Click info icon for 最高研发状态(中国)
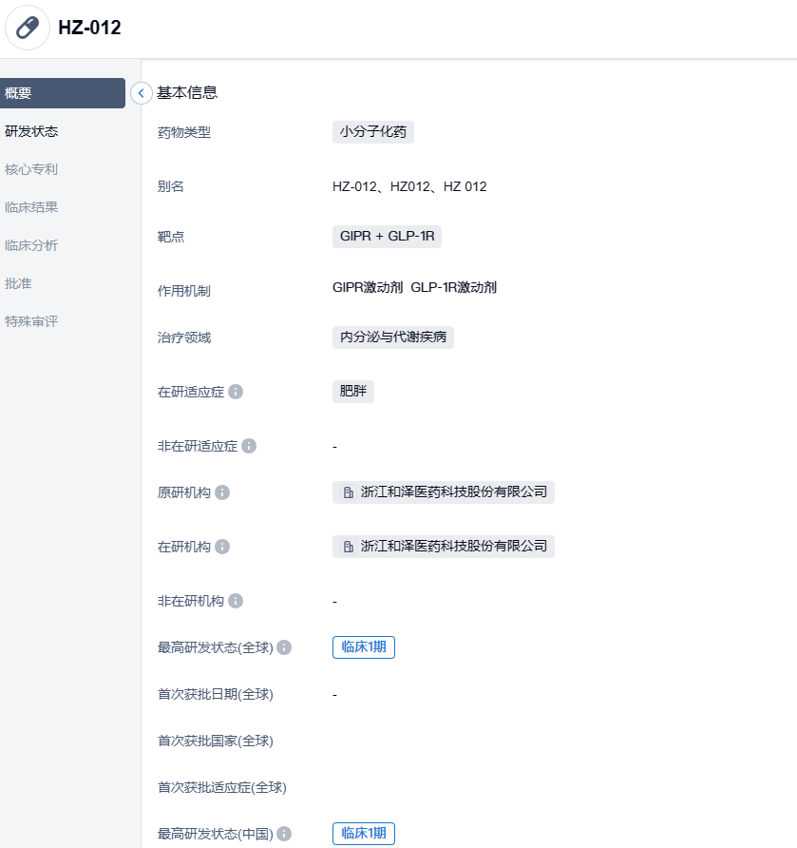The image size is (797, 848). (x=284, y=834)
